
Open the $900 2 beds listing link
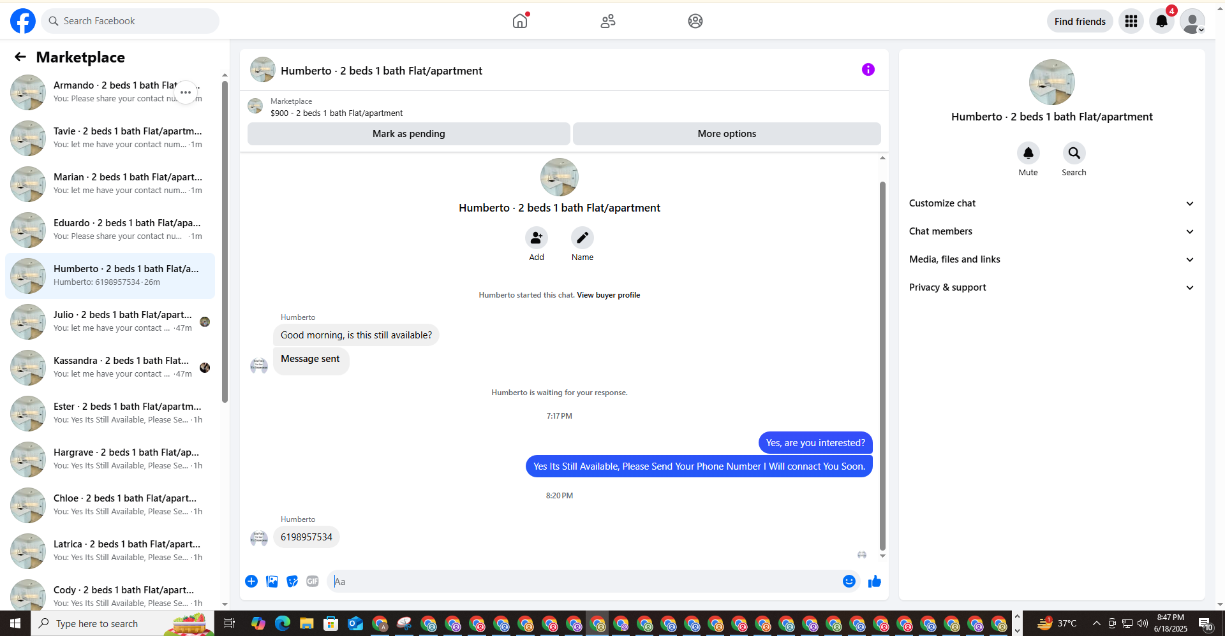[x=336, y=113]
